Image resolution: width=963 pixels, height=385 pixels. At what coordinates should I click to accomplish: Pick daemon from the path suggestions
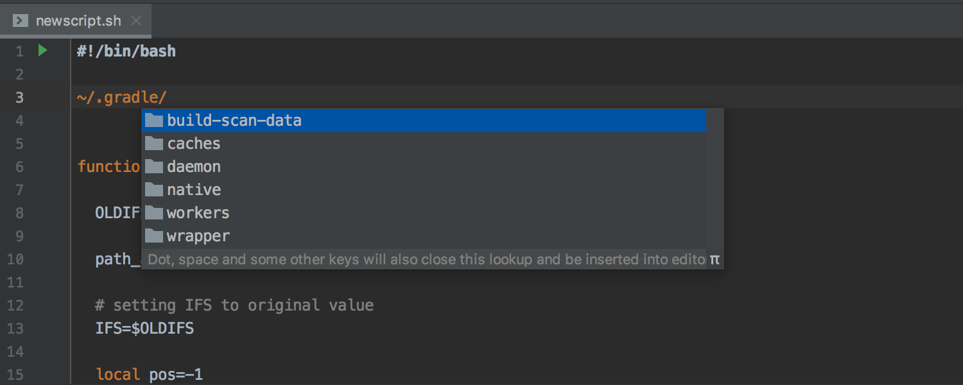(193, 166)
